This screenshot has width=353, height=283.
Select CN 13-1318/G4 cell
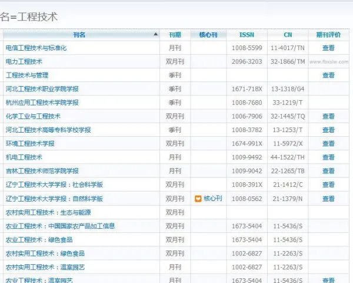tap(288, 89)
